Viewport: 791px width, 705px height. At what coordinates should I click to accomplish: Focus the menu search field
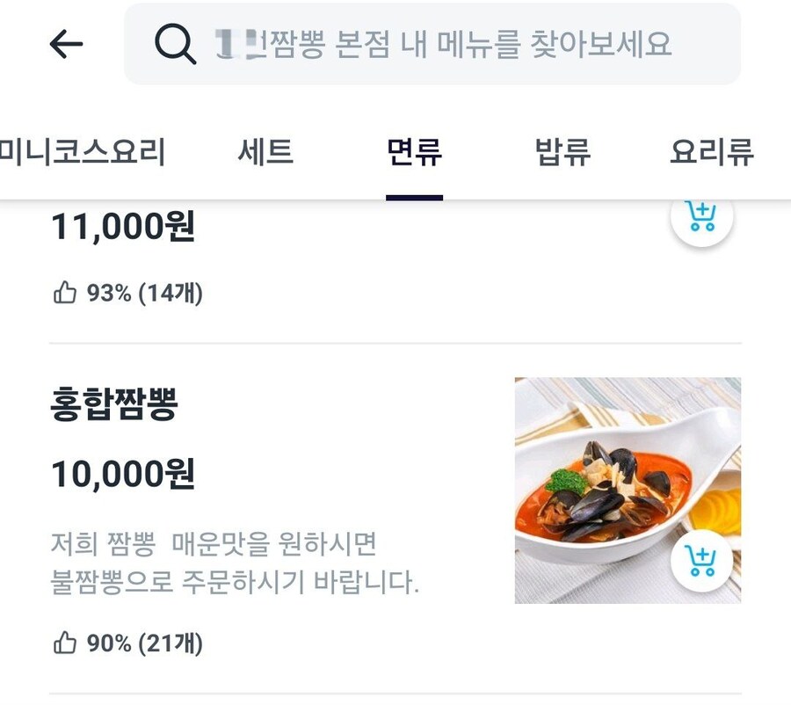(432, 44)
